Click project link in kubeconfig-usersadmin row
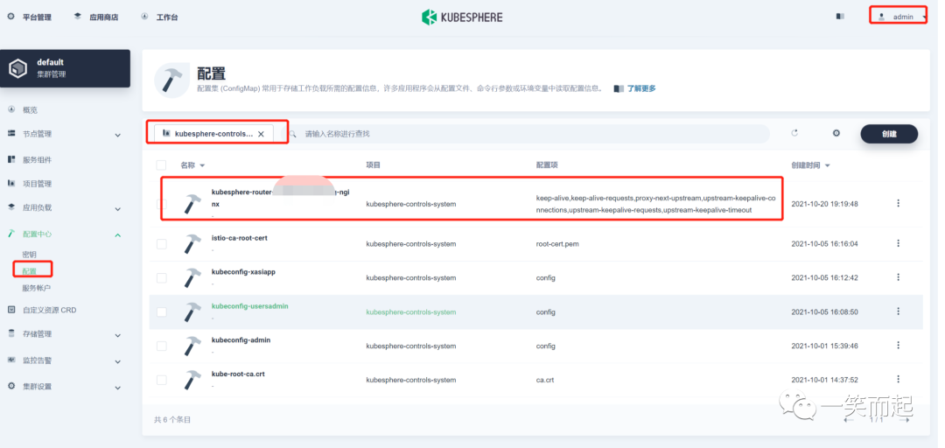The height and width of the screenshot is (448, 945). tap(411, 312)
